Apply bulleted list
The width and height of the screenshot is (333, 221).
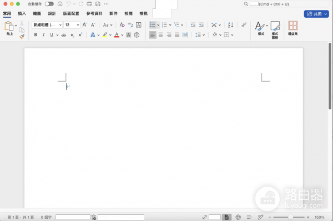point(153,25)
